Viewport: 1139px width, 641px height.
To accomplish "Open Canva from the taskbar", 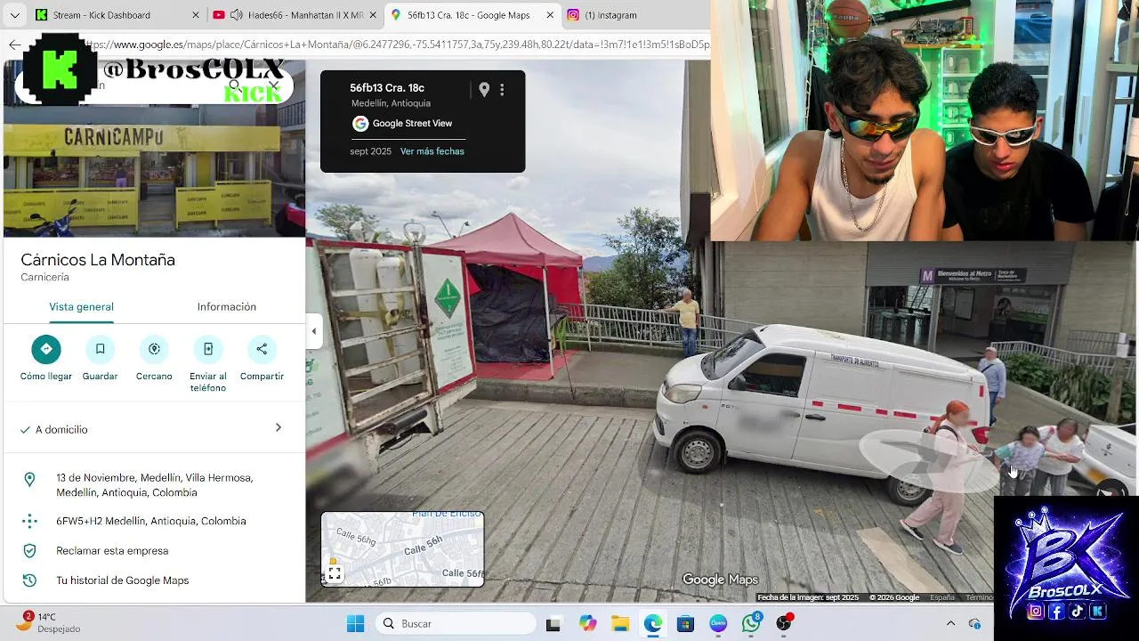I will pyautogui.click(x=718, y=623).
